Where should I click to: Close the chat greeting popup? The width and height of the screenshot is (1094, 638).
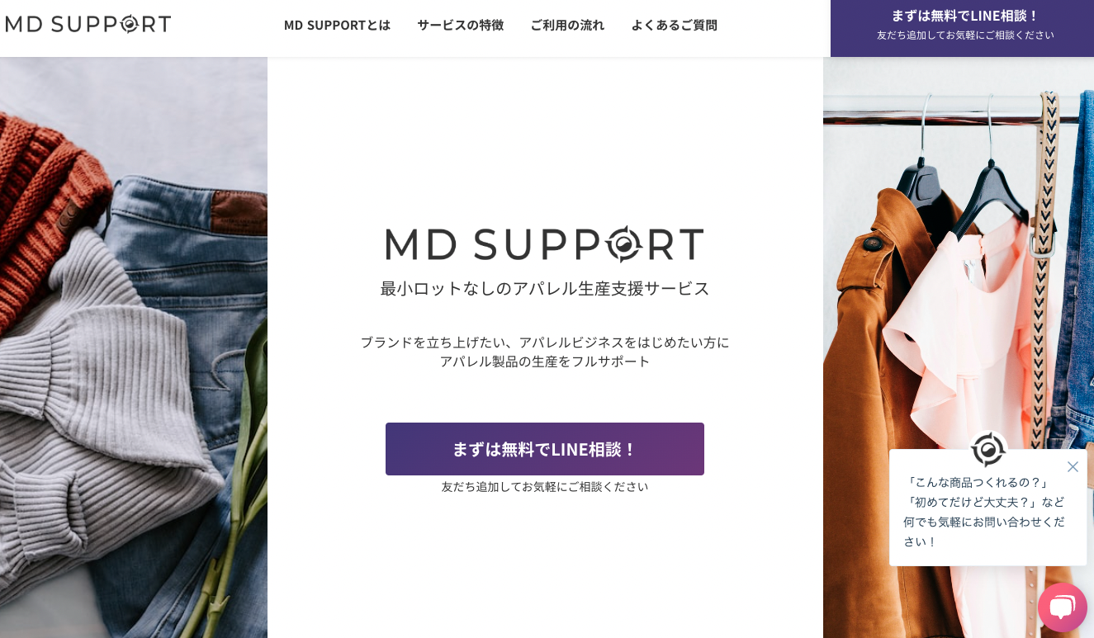[1073, 466]
